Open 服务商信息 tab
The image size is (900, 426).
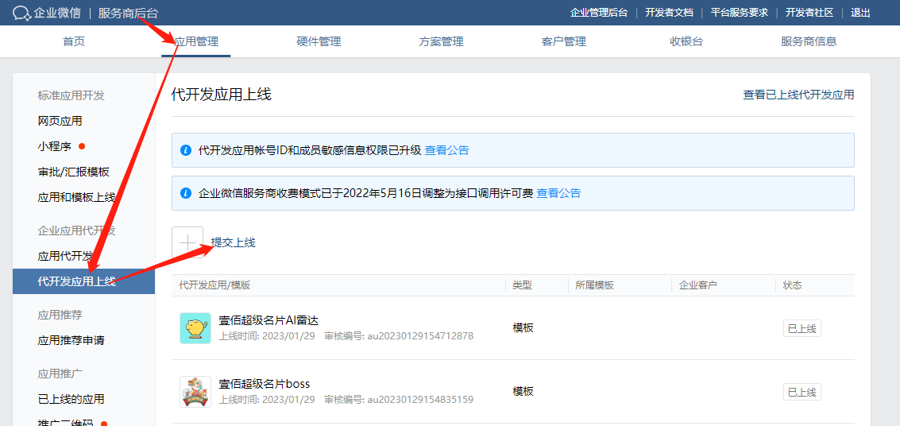tap(809, 41)
